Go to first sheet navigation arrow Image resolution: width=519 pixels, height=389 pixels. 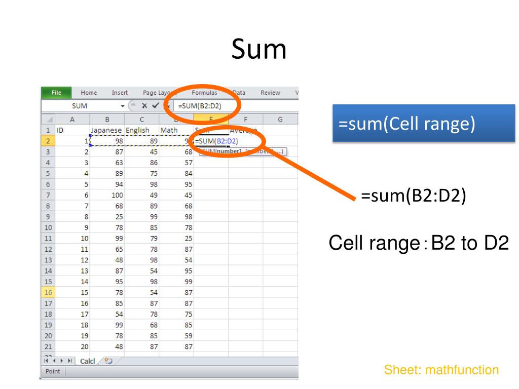point(46,361)
